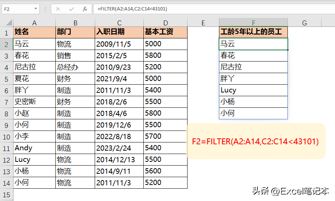Click the Cancel (X) icon in formula bar

[58, 9]
